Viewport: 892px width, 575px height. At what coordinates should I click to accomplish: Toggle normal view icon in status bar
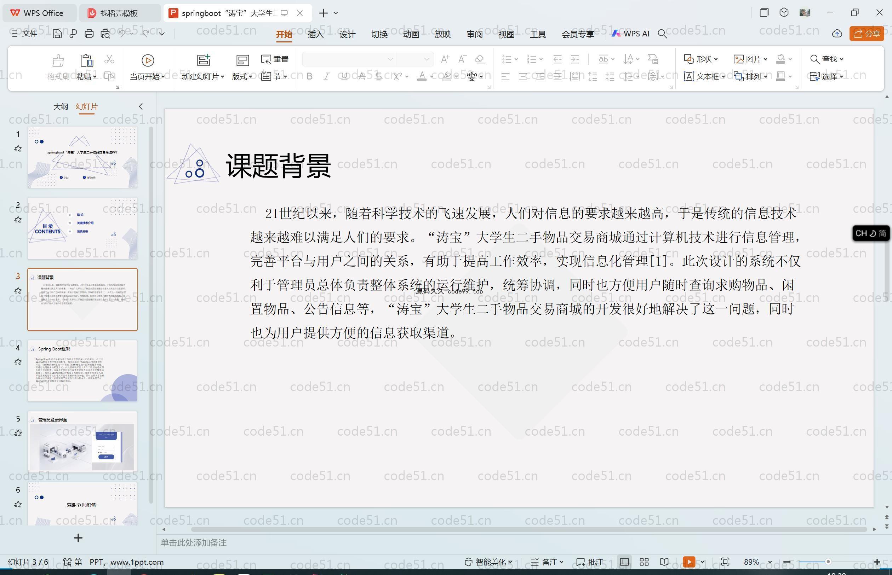(624, 562)
